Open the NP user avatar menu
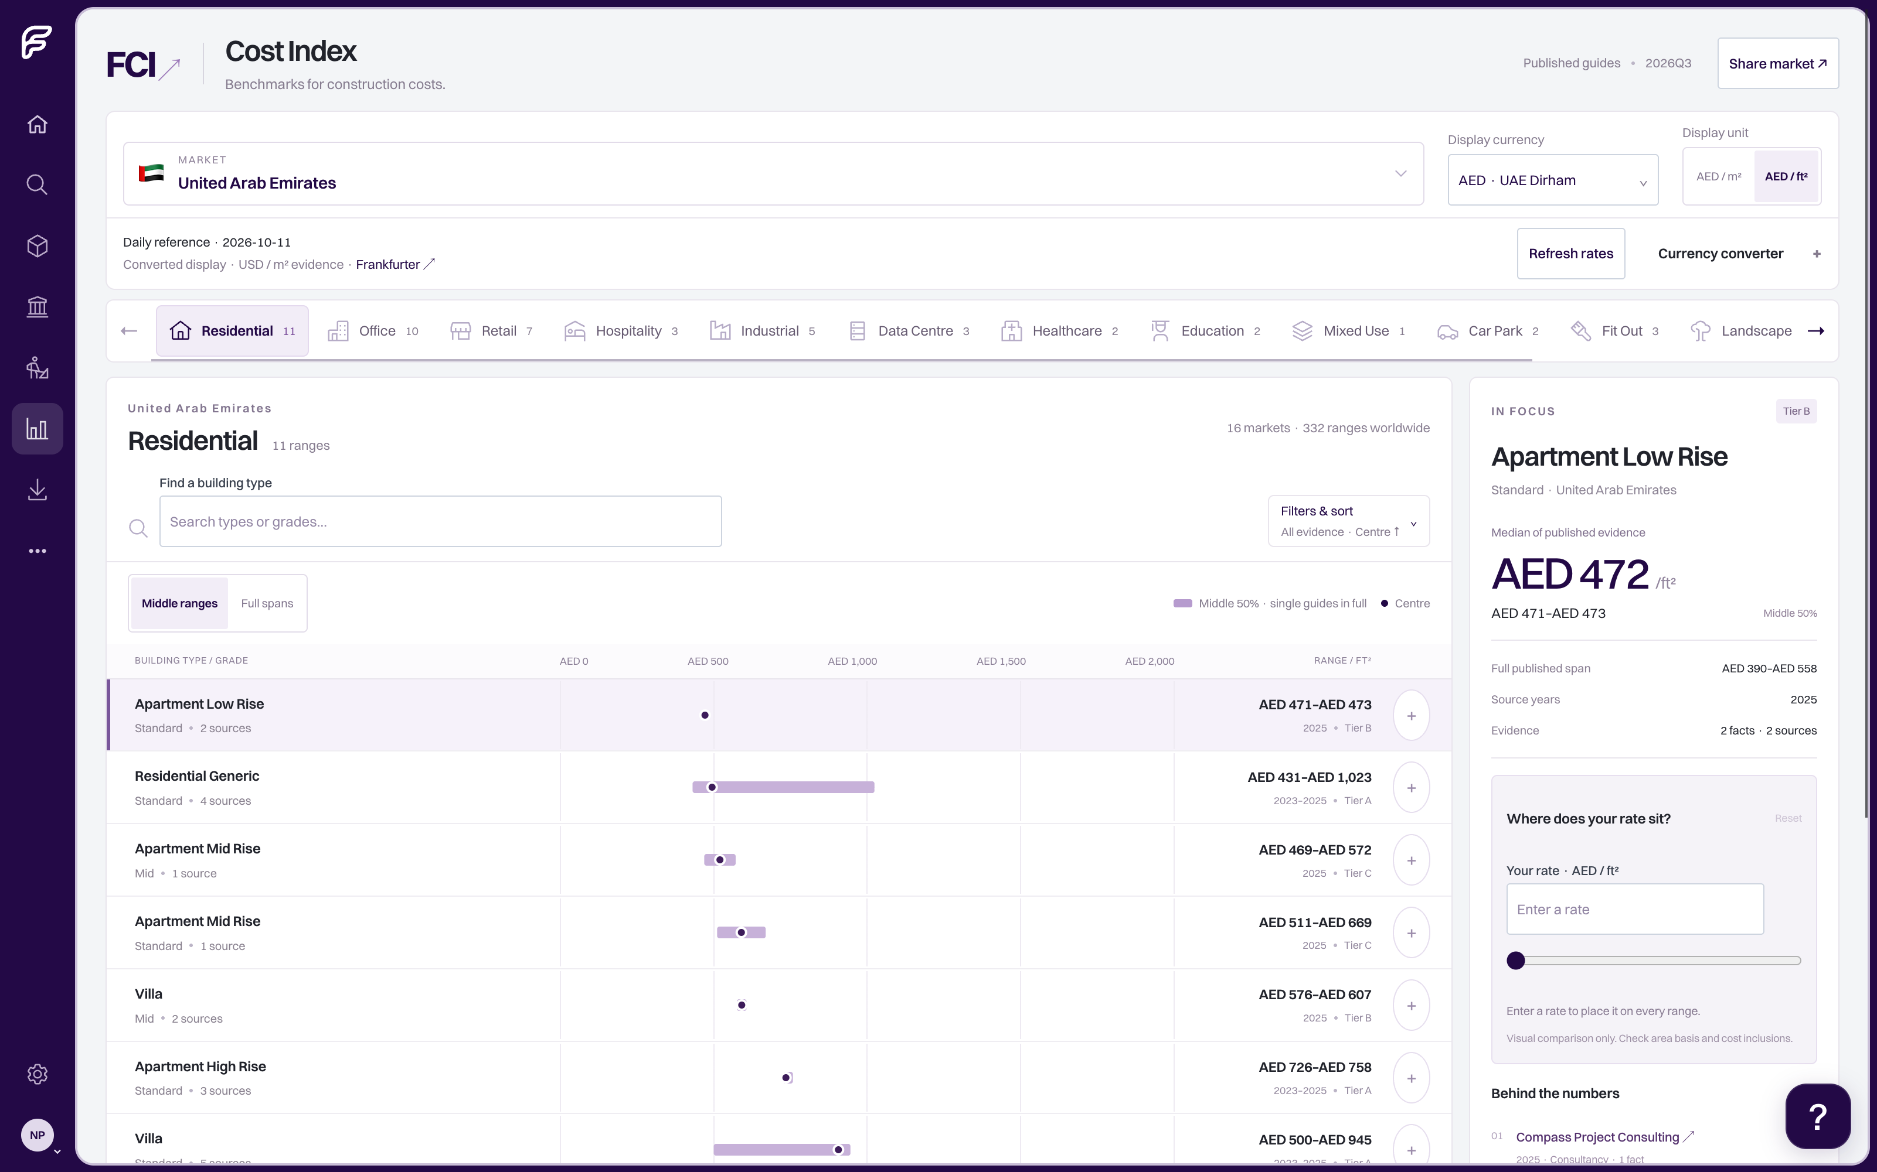Image resolution: width=1877 pixels, height=1172 pixels. 38,1135
